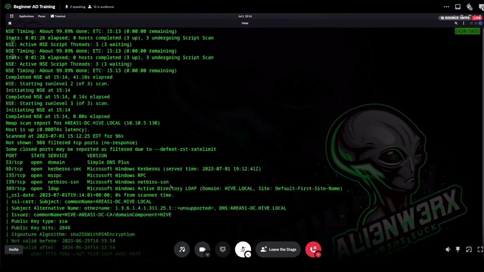Click the 16 in audience indicator
The height and width of the screenshot is (272, 484).
[101, 7]
